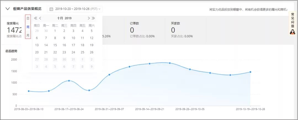The image size is (298, 120).
Task: Click the calendar icon in date field
Action: 51,9
